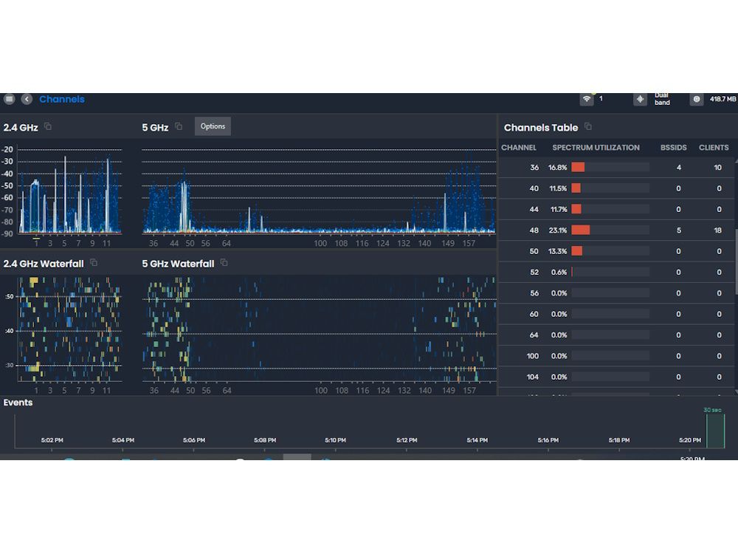This screenshot has width=738, height=554.
Task: Click the 2.4 GHz section title
Action: point(21,128)
